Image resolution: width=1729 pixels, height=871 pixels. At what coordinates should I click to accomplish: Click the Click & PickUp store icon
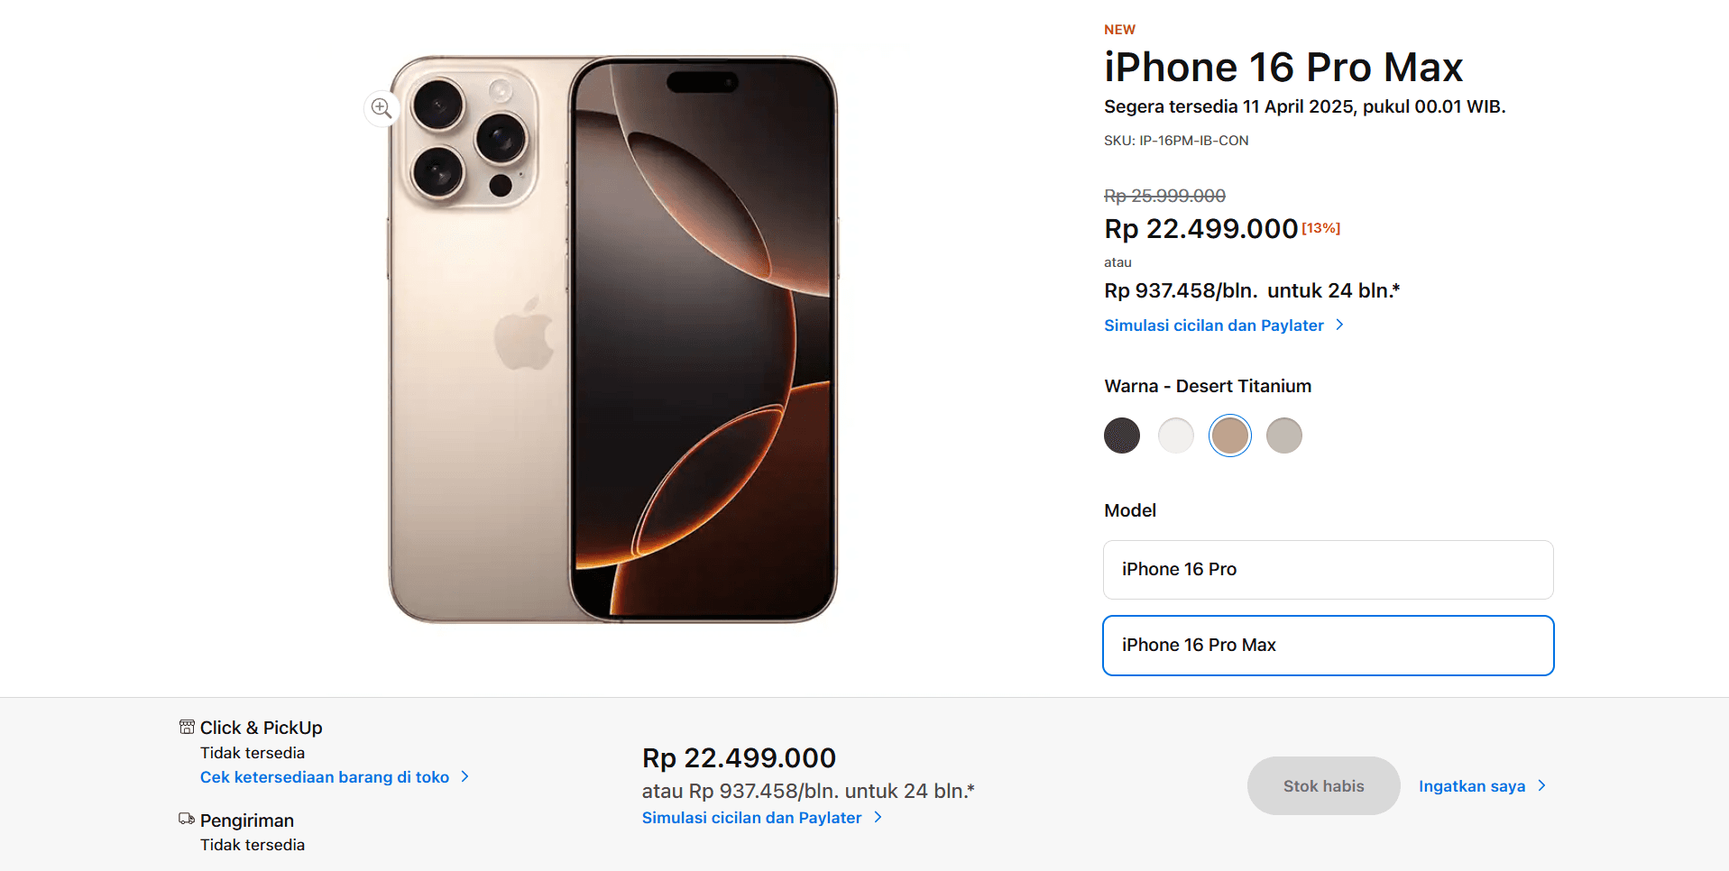tap(186, 725)
